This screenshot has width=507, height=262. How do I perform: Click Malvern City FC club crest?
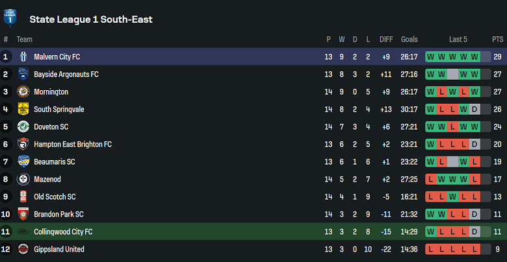click(x=23, y=57)
